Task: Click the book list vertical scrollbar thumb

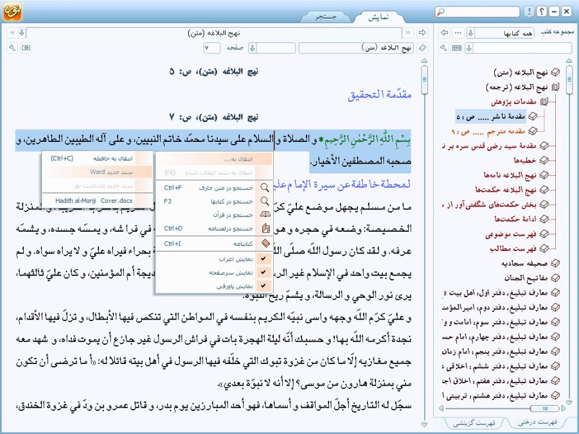Action: pos(569,80)
